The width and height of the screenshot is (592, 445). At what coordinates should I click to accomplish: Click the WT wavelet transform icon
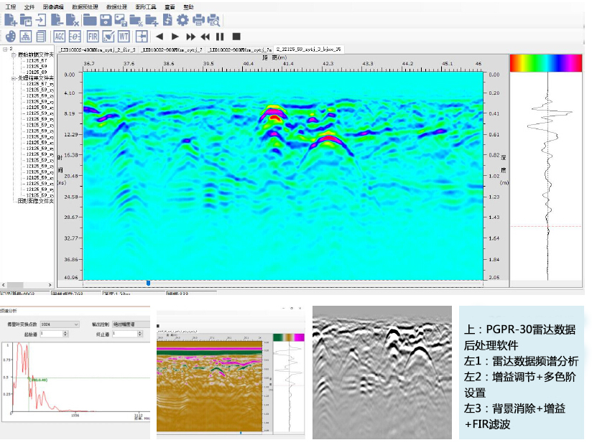pyautogui.click(x=125, y=35)
